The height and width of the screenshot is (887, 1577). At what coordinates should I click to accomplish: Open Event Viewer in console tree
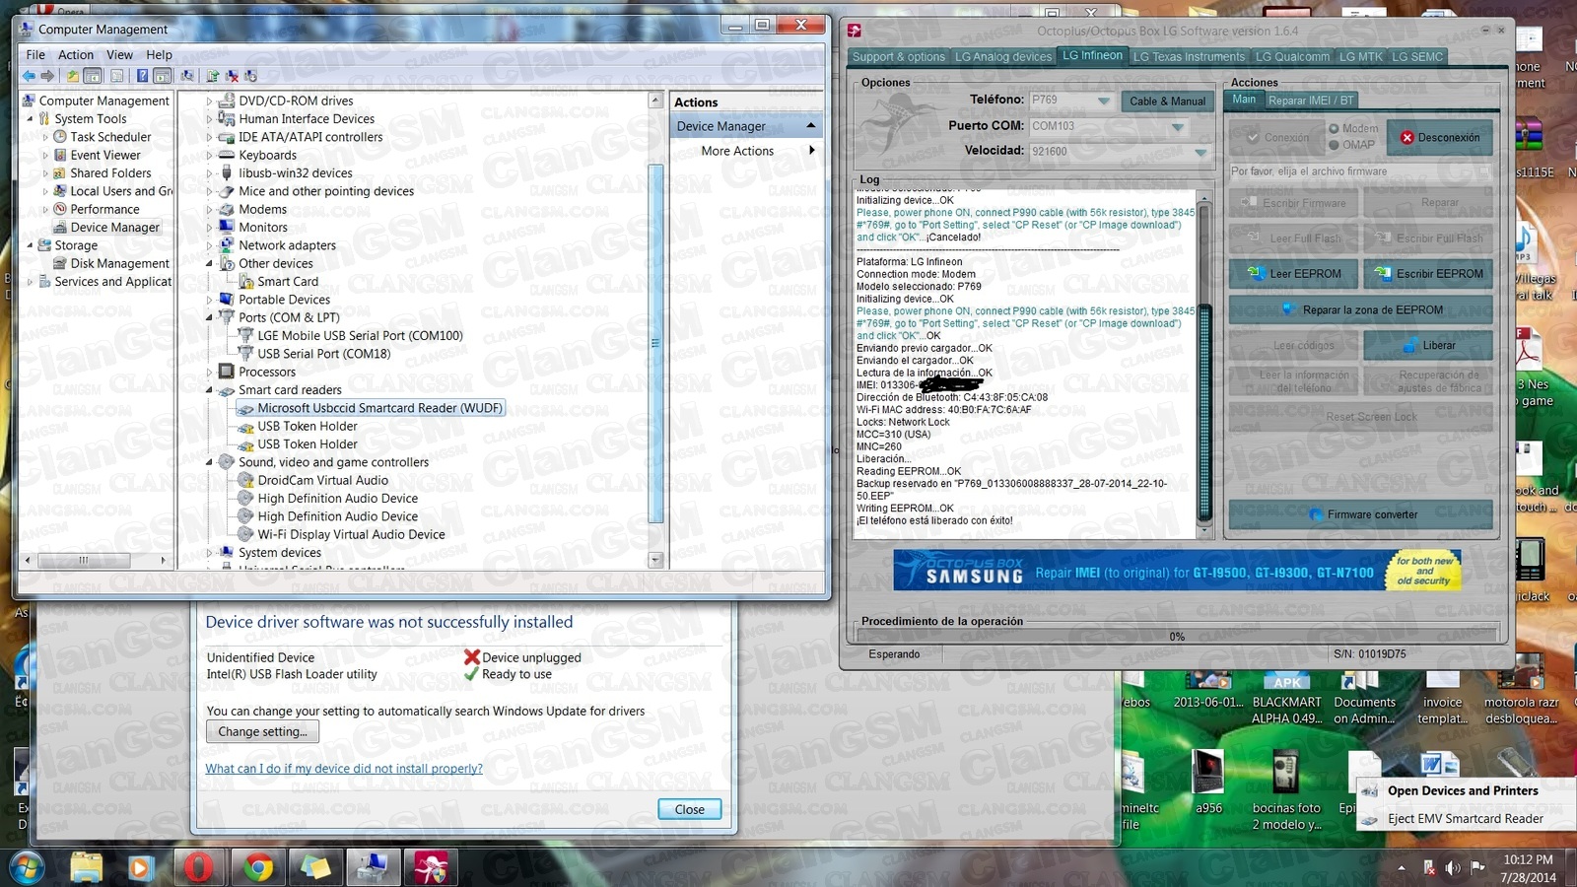(104, 155)
